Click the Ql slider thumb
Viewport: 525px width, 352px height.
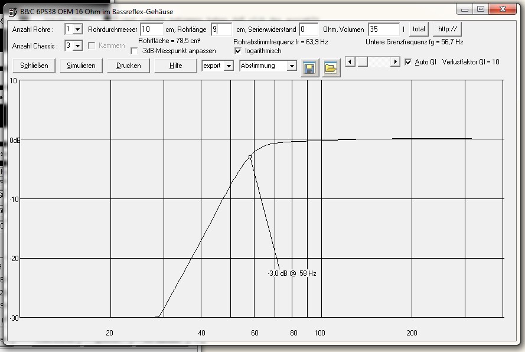363,61
